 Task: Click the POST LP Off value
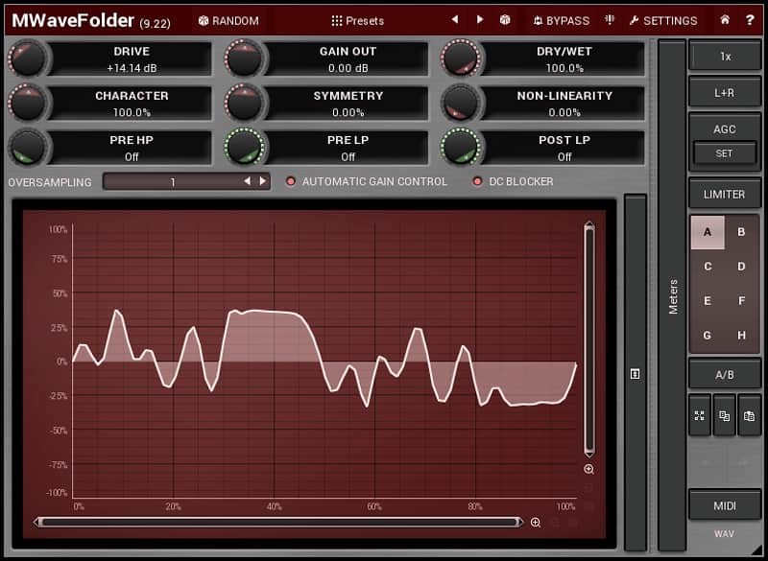tap(564, 157)
